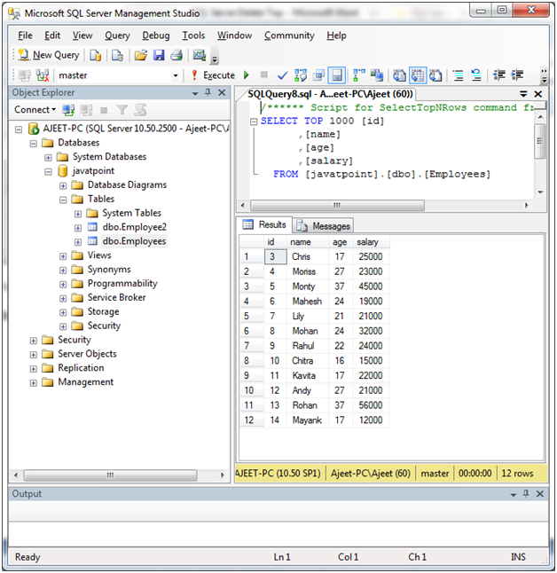557x573 pixels.
Task: Expand the Database Diagrams folder
Action: coord(63,186)
